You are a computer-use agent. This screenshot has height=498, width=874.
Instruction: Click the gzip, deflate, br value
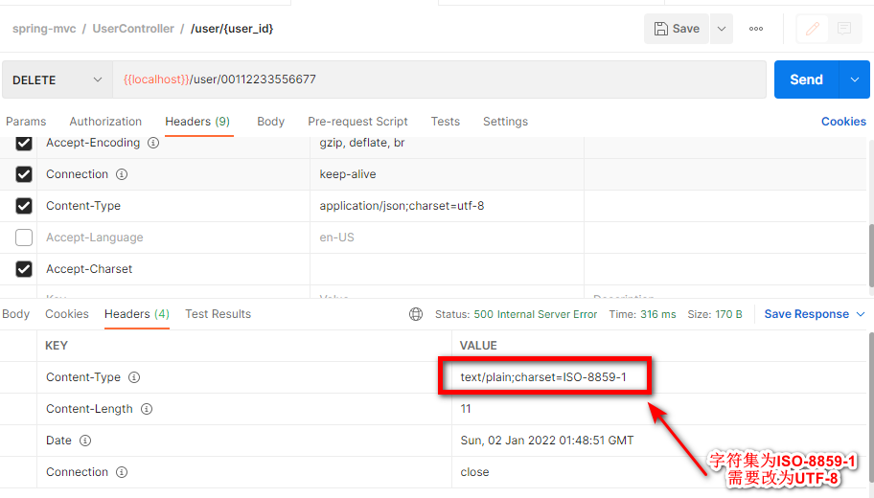point(361,143)
